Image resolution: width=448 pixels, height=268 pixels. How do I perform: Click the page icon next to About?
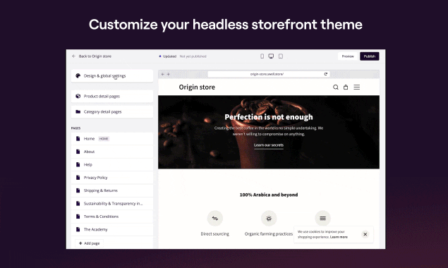tap(78, 152)
